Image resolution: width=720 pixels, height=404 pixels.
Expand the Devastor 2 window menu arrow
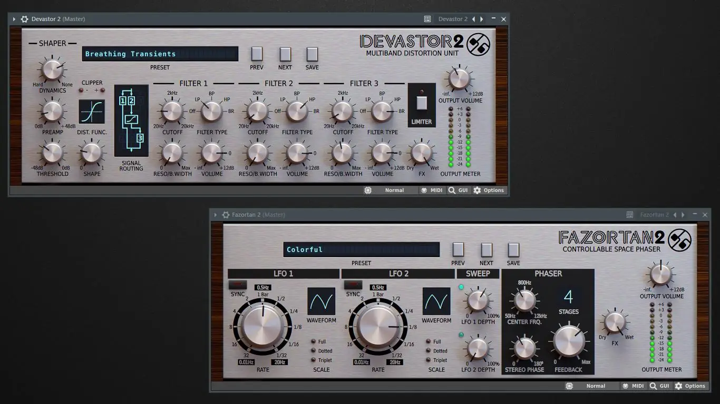click(x=14, y=19)
